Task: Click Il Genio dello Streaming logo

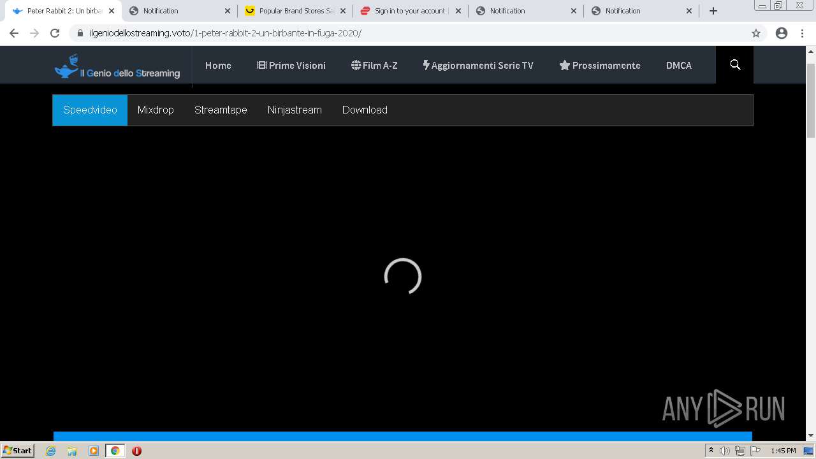Action: pyautogui.click(x=117, y=66)
